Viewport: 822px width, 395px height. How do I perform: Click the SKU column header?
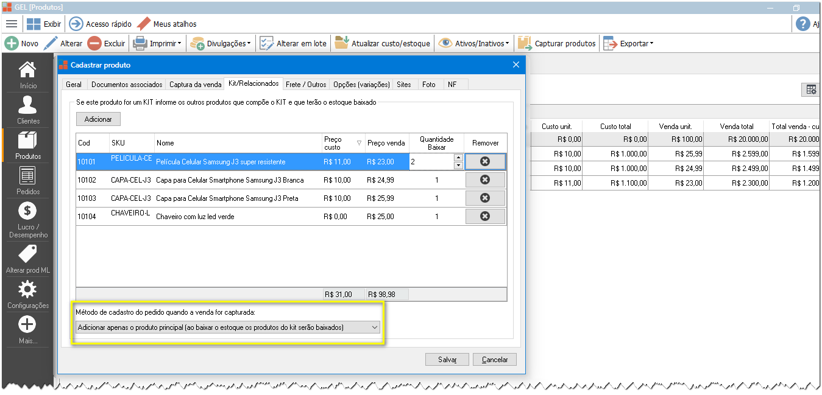[132, 143]
